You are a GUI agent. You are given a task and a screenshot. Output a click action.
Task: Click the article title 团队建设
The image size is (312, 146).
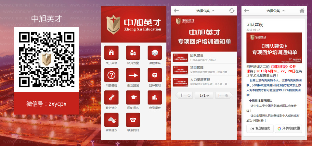click(255, 25)
